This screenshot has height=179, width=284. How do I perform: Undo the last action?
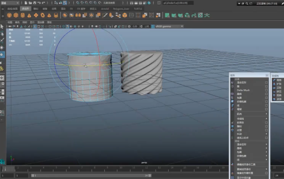click(x=39, y=3)
